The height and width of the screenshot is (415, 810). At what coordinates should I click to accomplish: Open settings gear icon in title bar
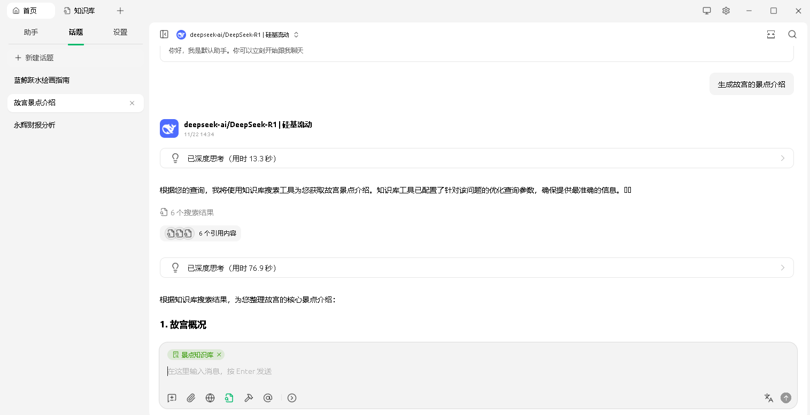coord(726,11)
